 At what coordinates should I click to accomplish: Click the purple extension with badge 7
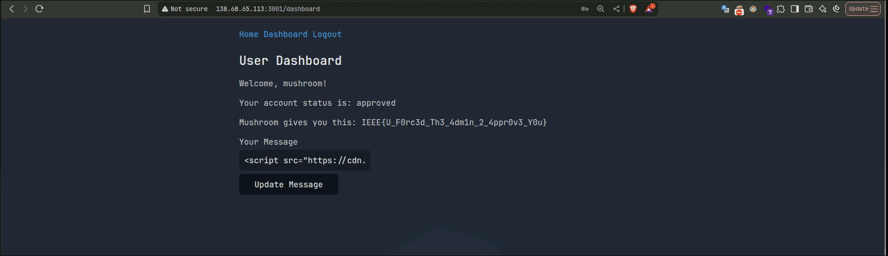pos(767,10)
